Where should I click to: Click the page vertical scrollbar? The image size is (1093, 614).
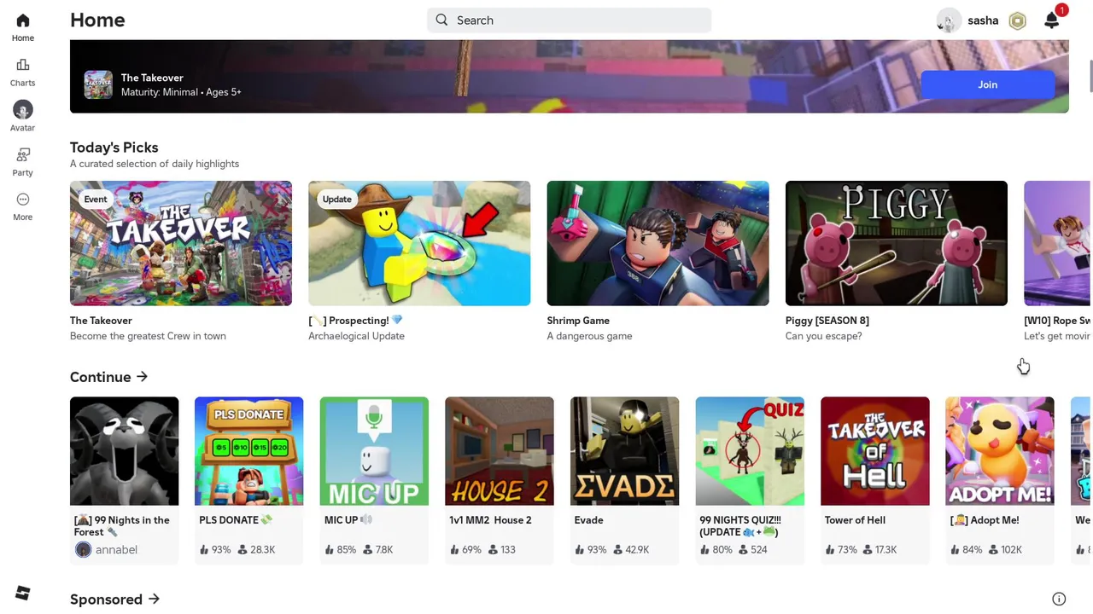[x=1090, y=76]
